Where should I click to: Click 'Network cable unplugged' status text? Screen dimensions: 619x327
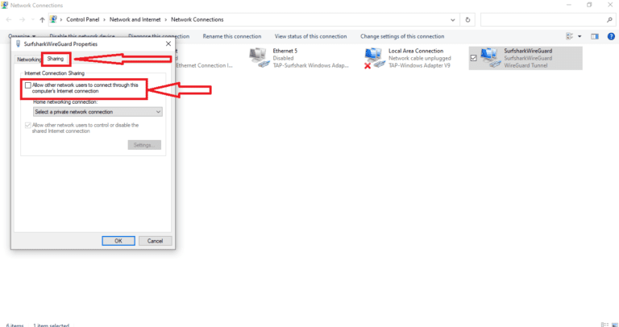(420, 58)
